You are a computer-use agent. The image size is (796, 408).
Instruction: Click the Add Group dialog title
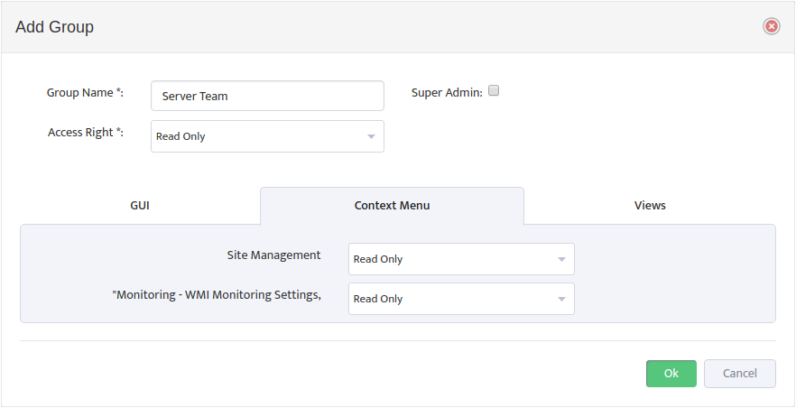54,27
